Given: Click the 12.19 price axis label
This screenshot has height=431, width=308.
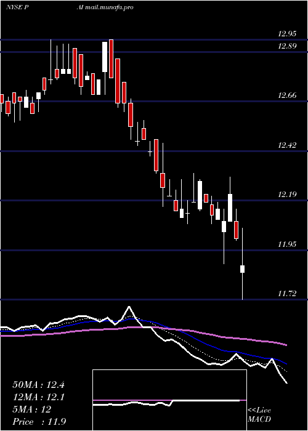Looking at the screenshot, I should pos(287,195).
